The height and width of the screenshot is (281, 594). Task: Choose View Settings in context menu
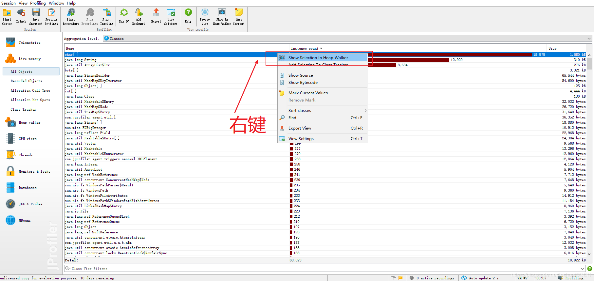click(x=323, y=139)
